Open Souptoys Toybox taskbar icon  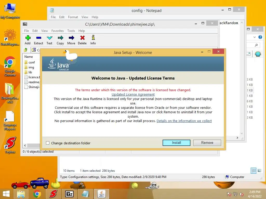click(x=53, y=194)
